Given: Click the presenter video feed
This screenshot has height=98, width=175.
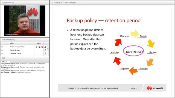Looking at the screenshot, I should click(25, 21).
